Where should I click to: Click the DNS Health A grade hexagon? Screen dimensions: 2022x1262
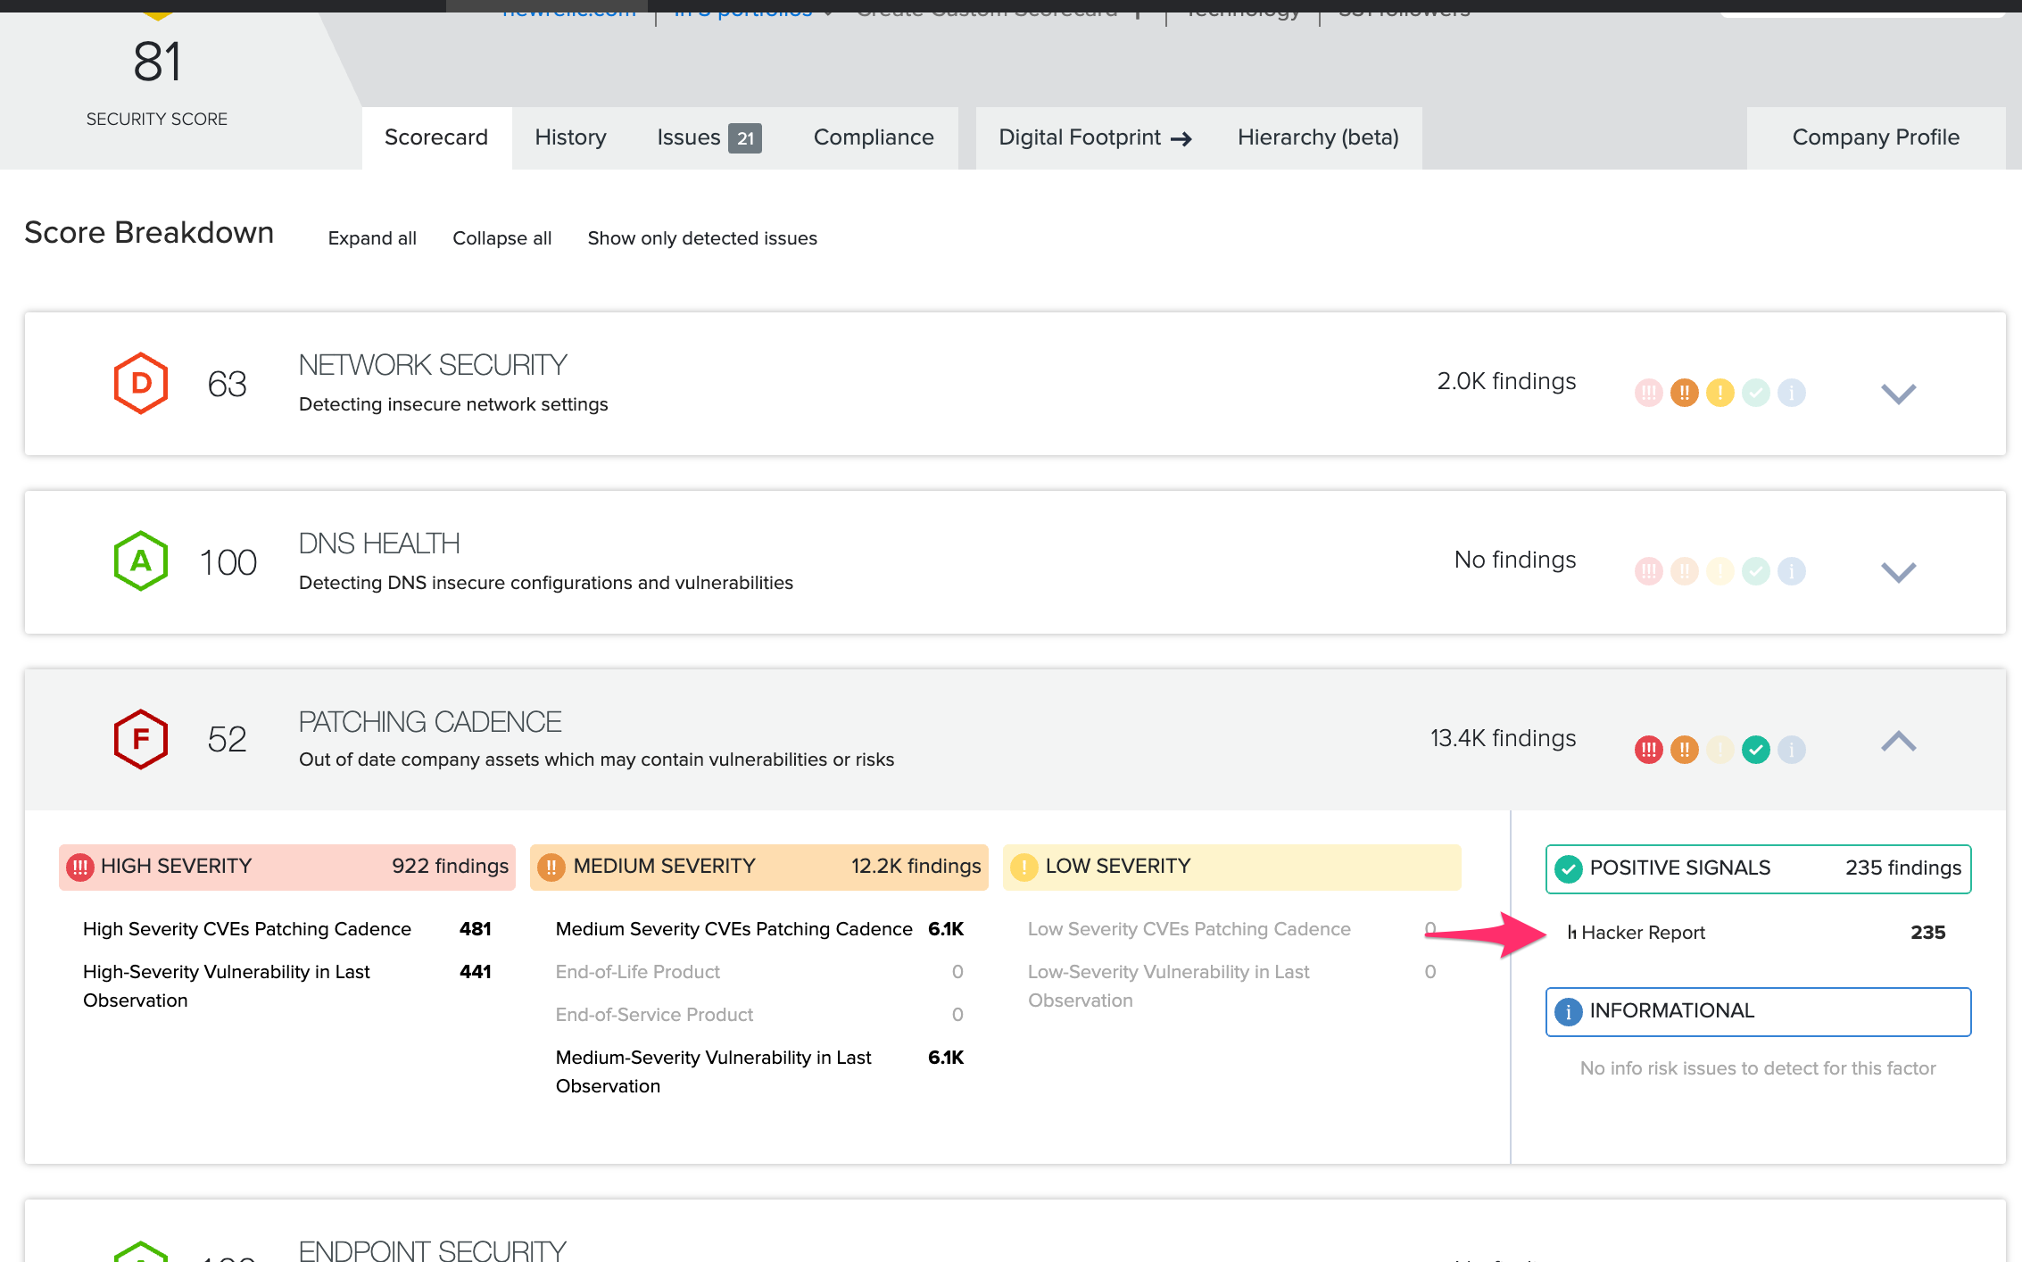click(x=141, y=561)
